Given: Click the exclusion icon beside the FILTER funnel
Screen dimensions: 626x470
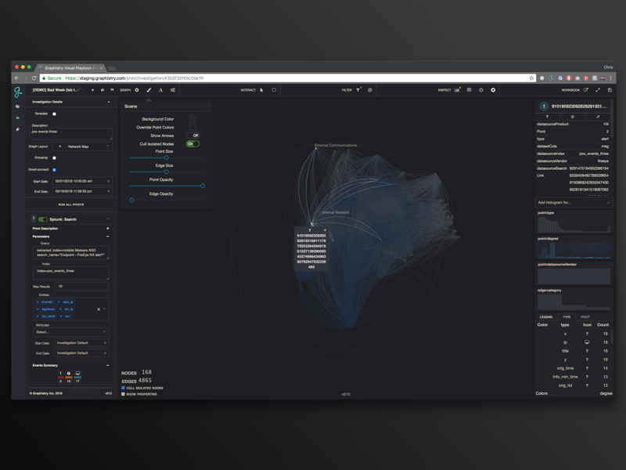Looking at the screenshot, I should point(369,90).
